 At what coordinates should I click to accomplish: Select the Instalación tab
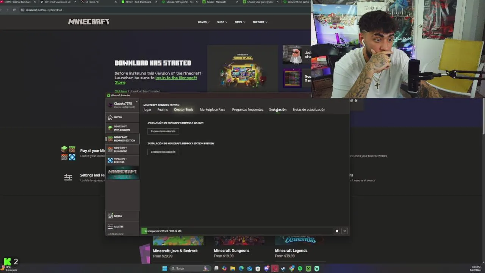pos(278,110)
